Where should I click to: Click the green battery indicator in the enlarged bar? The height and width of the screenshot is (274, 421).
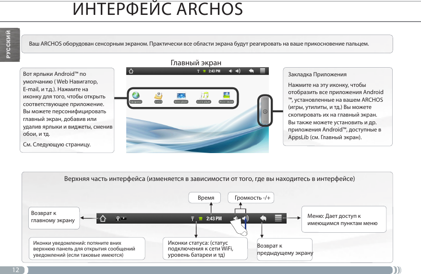coord(200,219)
